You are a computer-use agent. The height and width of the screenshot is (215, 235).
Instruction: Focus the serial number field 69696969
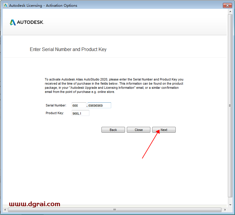point(99,105)
